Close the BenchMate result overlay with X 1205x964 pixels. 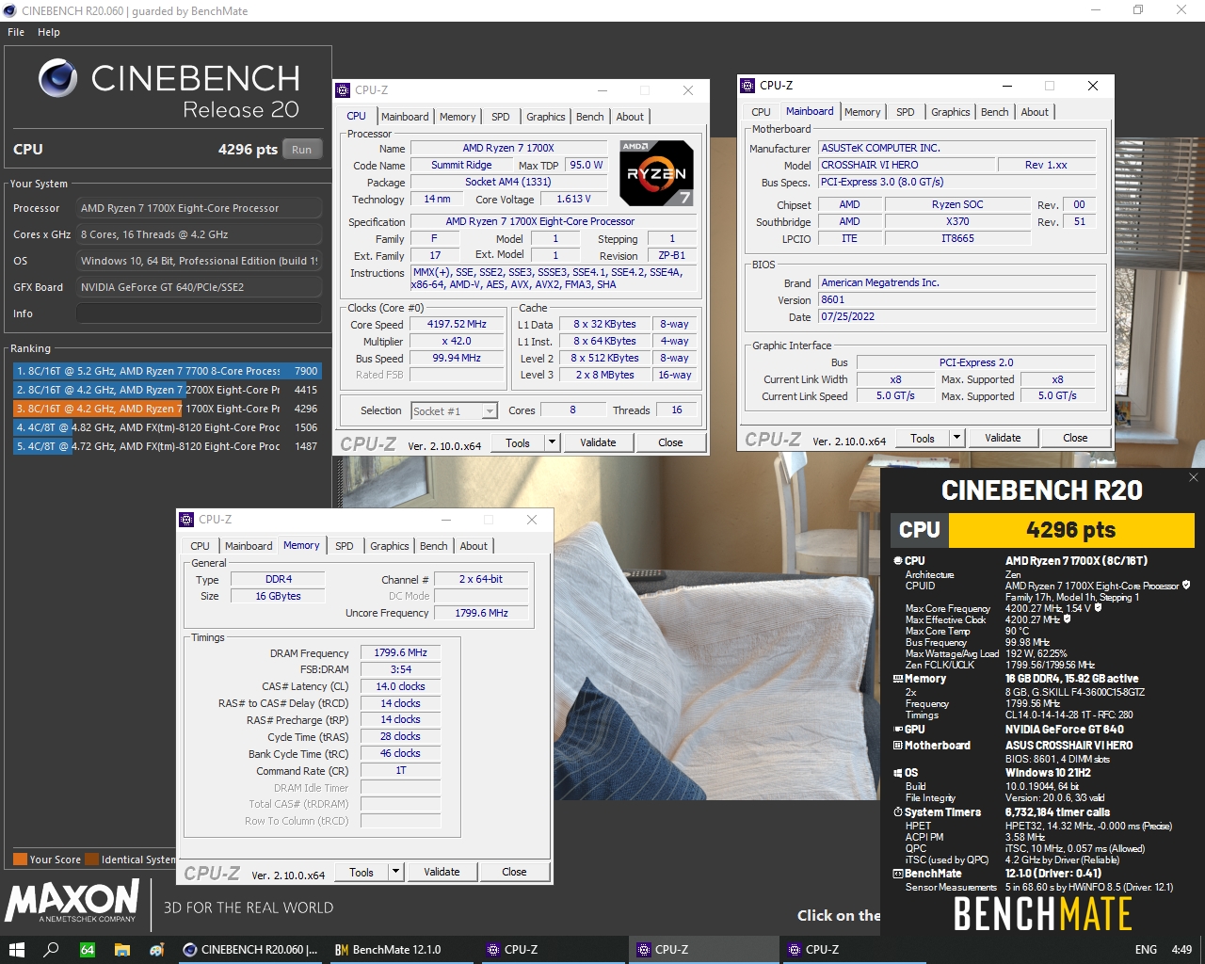[x=1194, y=477]
